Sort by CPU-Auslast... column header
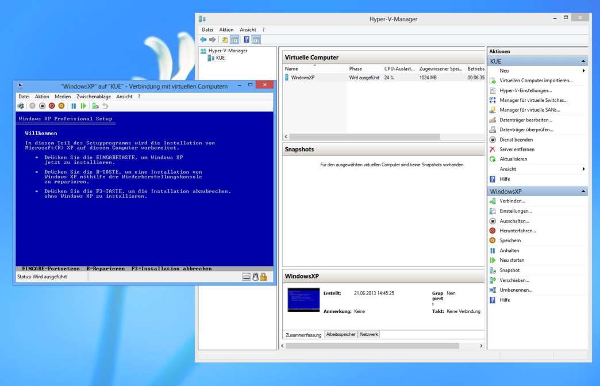 [x=399, y=68]
